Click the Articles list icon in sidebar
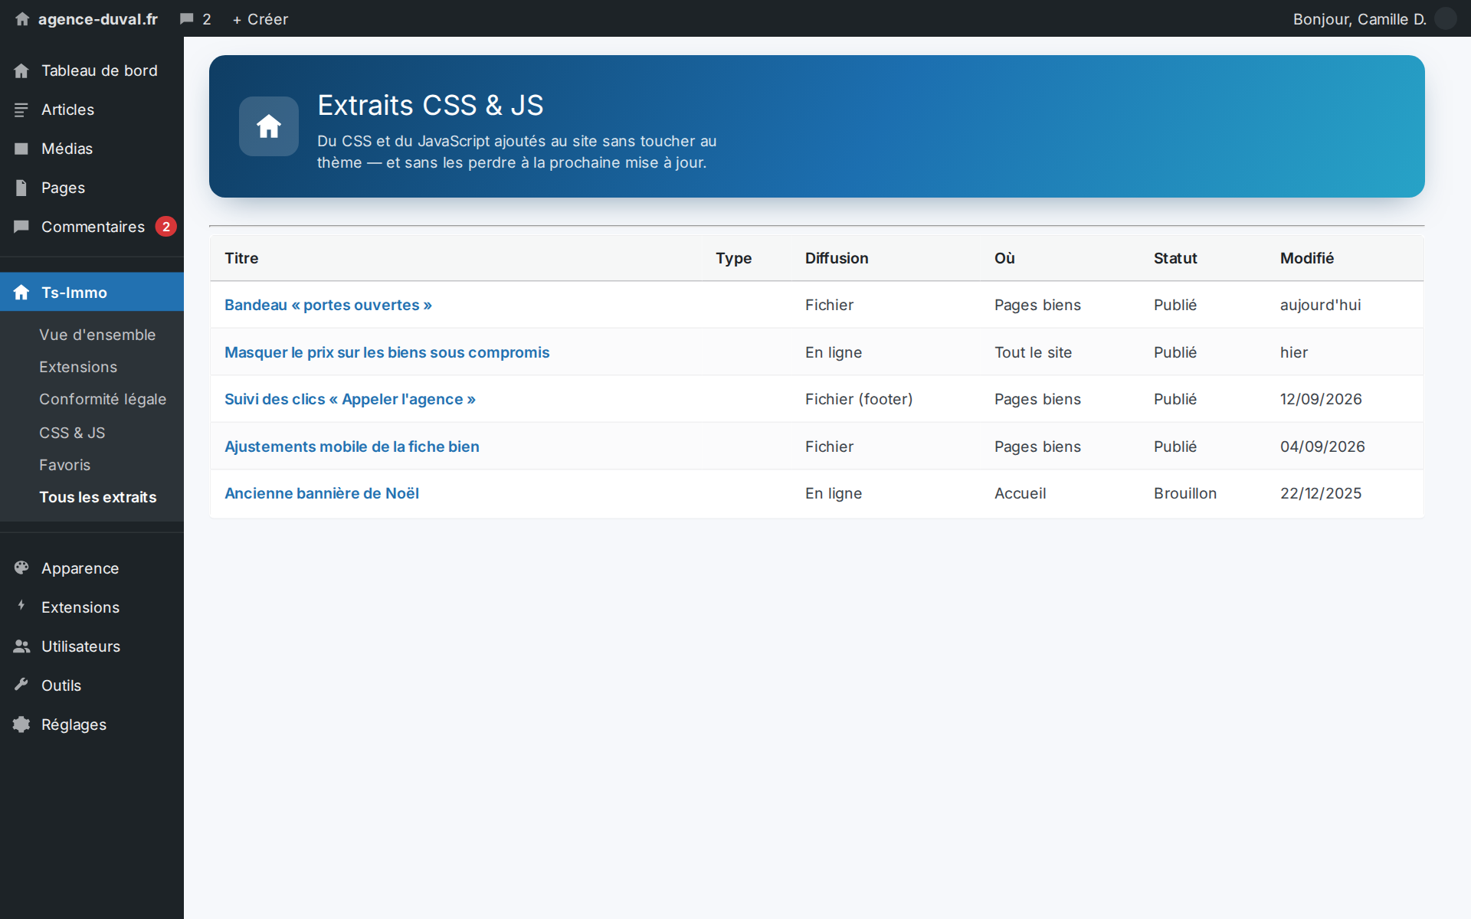 click(21, 110)
